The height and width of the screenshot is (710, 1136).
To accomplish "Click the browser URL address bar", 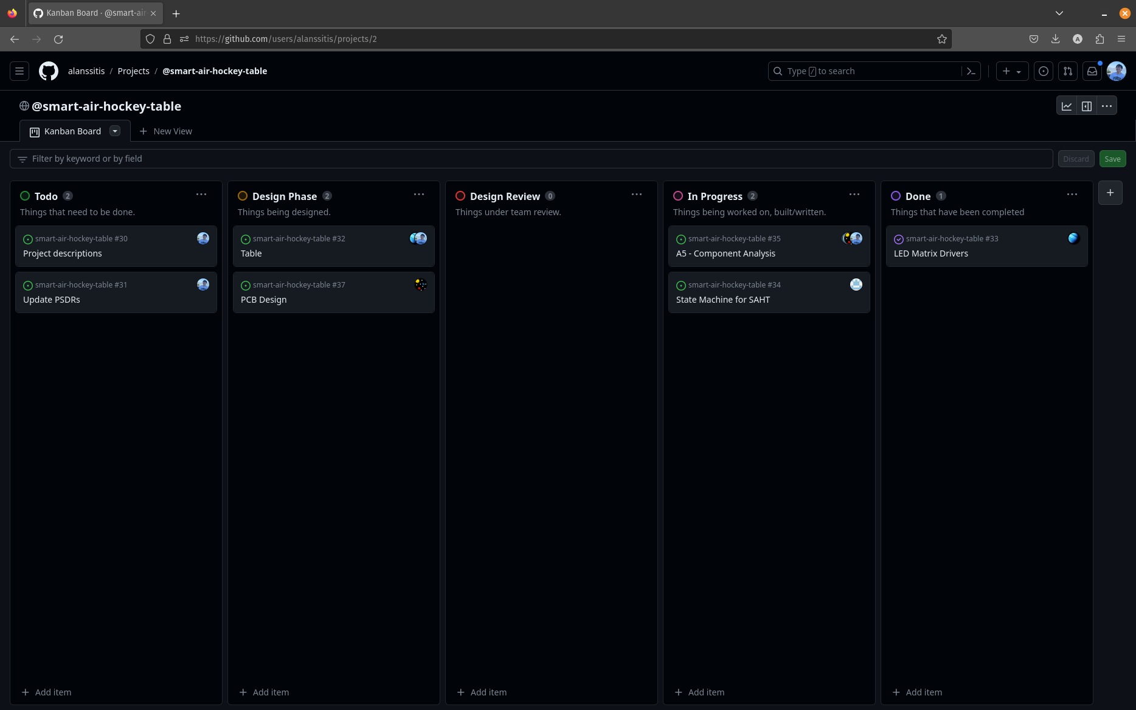I will [546, 39].
